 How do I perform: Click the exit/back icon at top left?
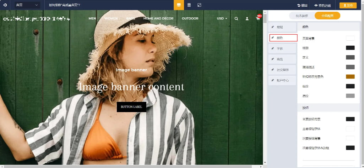(x=5, y=5)
